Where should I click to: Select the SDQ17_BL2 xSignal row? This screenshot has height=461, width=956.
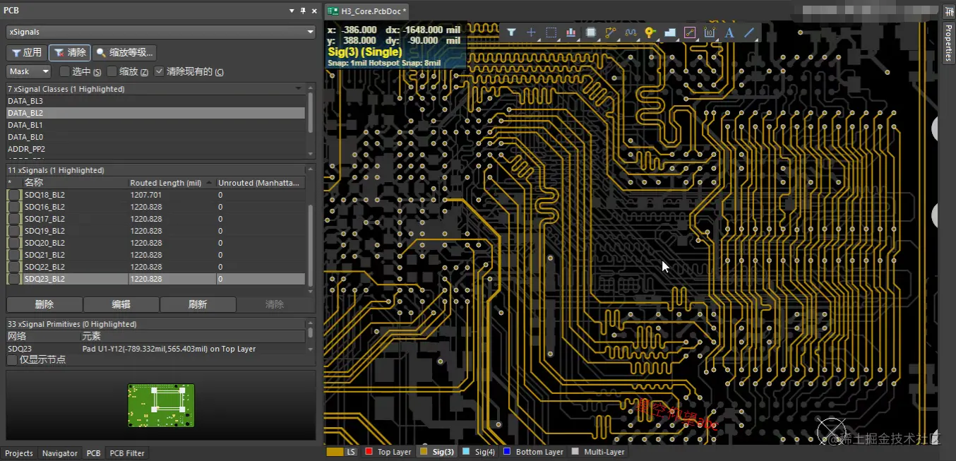pyautogui.click(x=155, y=219)
